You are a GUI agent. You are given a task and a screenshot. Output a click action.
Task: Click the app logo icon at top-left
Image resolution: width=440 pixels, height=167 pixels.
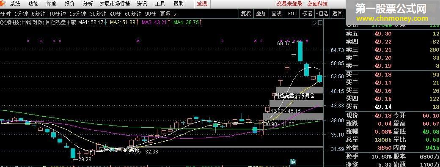pyautogui.click(x=3, y=4)
